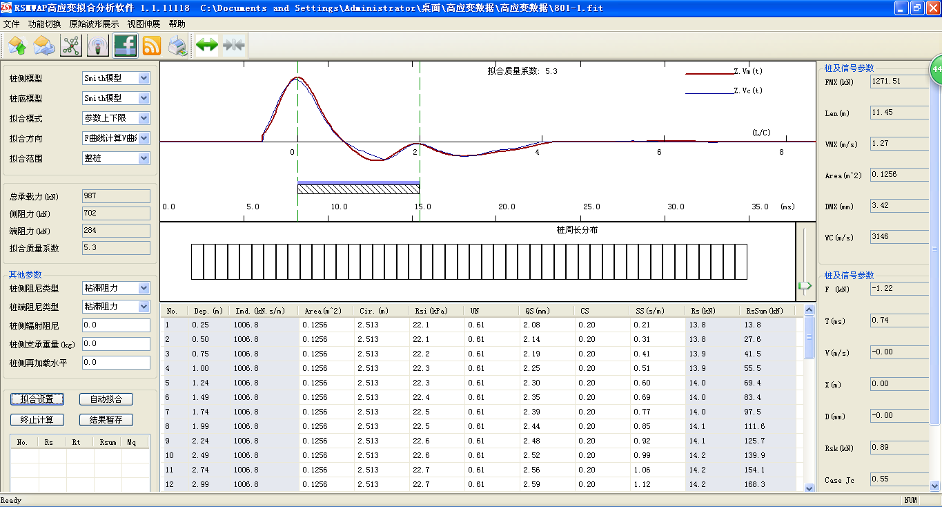Click the Rsum column header in lower-left grid
The width and height of the screenshot is (942, 507).
(x=107, y=442)
